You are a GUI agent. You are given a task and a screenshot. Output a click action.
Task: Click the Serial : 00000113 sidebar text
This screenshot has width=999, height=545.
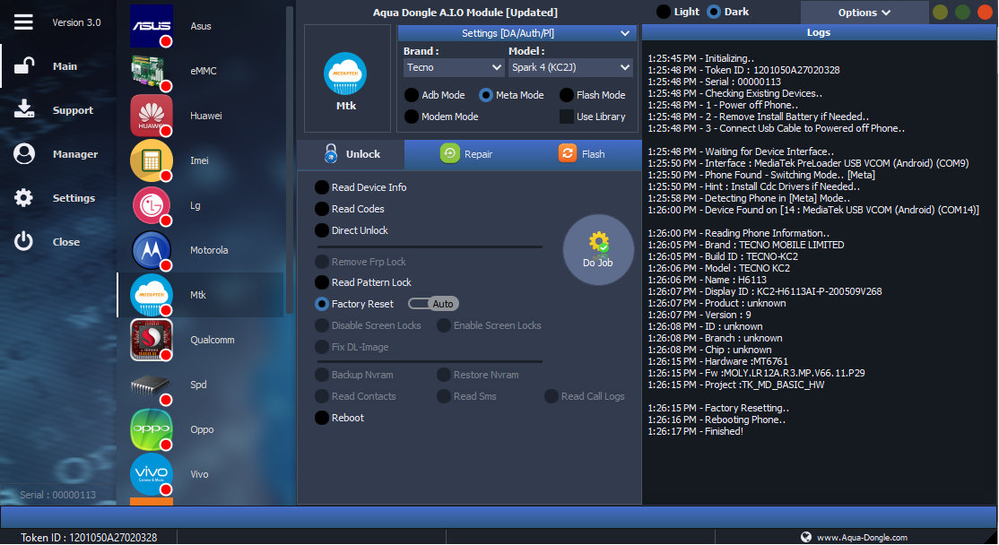[58, 495]
